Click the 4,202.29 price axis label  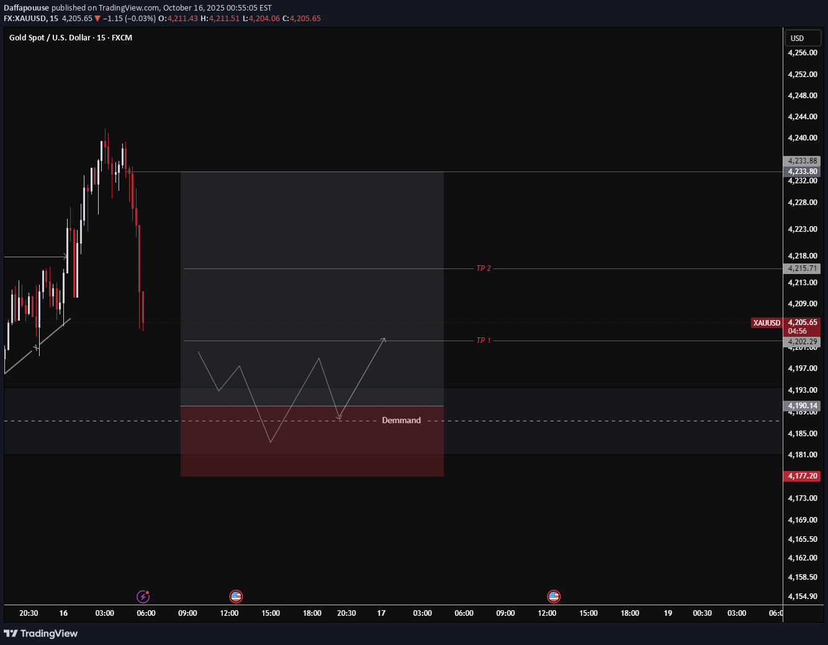tap(802, 342)
